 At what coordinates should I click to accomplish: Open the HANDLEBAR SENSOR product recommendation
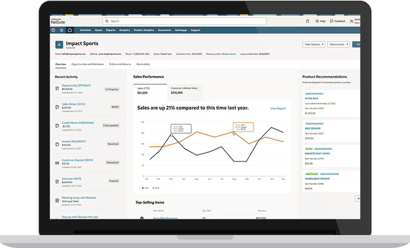click(x=317, y=178)
